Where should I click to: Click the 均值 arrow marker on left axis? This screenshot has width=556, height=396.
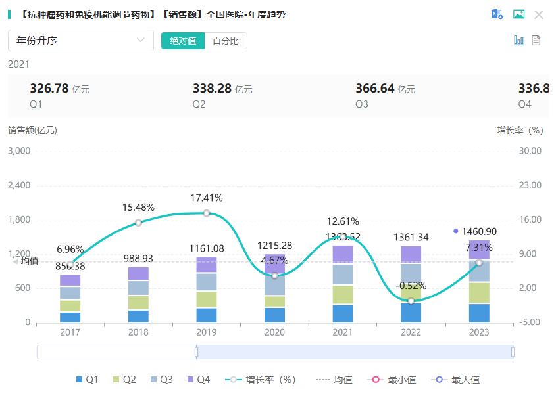tap(16, 261)
